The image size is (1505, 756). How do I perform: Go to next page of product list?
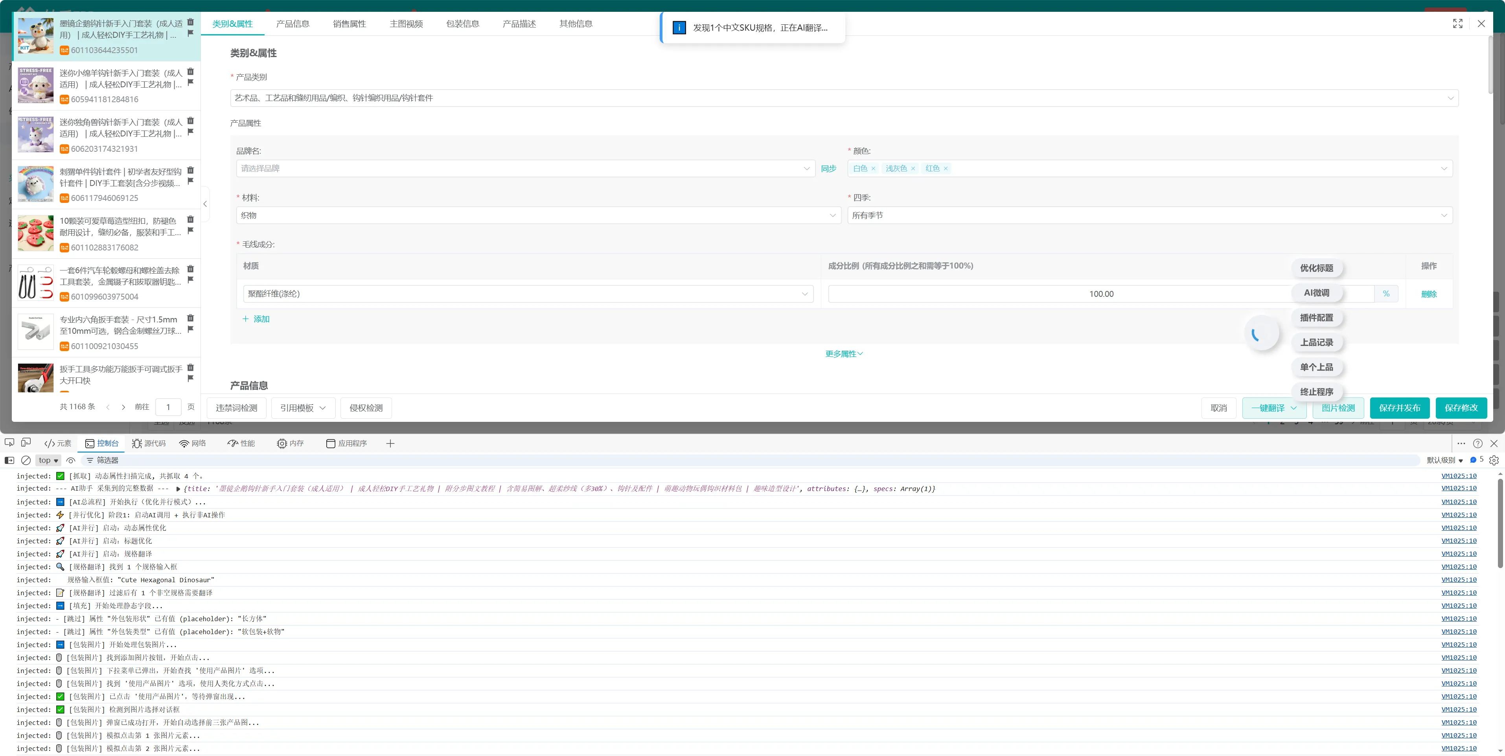[x=123, y=407]
